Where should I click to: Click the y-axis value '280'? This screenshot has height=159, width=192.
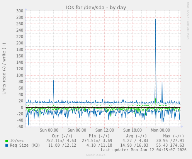[20, 17]
